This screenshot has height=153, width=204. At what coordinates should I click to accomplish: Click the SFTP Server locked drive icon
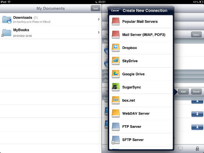click(x=115, y=140)
